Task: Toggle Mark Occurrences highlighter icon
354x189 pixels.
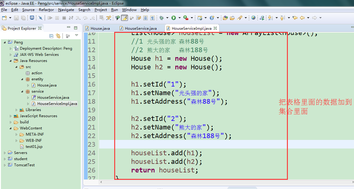Action: (x=124, y=18)
